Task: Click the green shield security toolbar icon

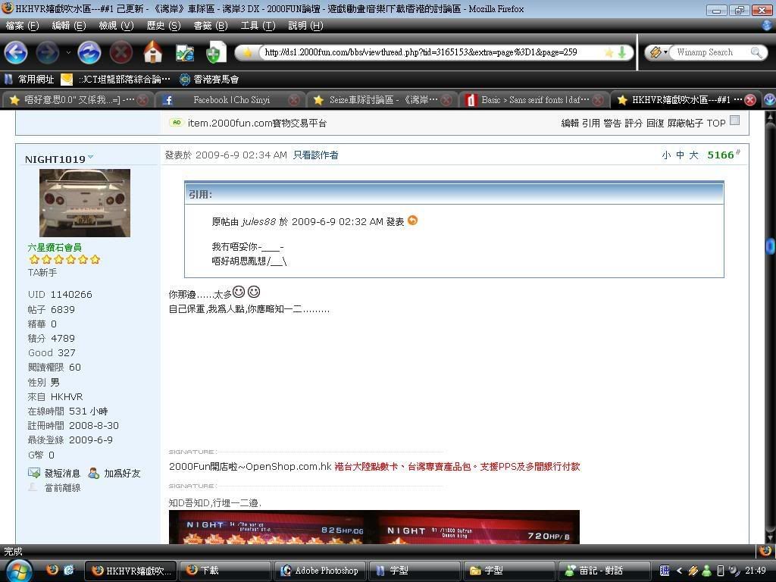Action: tap(214, 52)
